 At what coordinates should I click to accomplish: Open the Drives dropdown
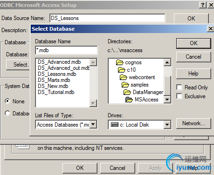(167, 124)
